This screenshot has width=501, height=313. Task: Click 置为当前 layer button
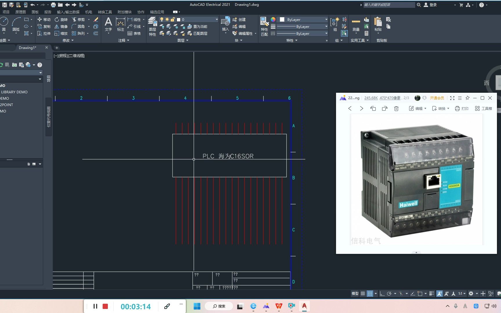[x=197, y=26]
